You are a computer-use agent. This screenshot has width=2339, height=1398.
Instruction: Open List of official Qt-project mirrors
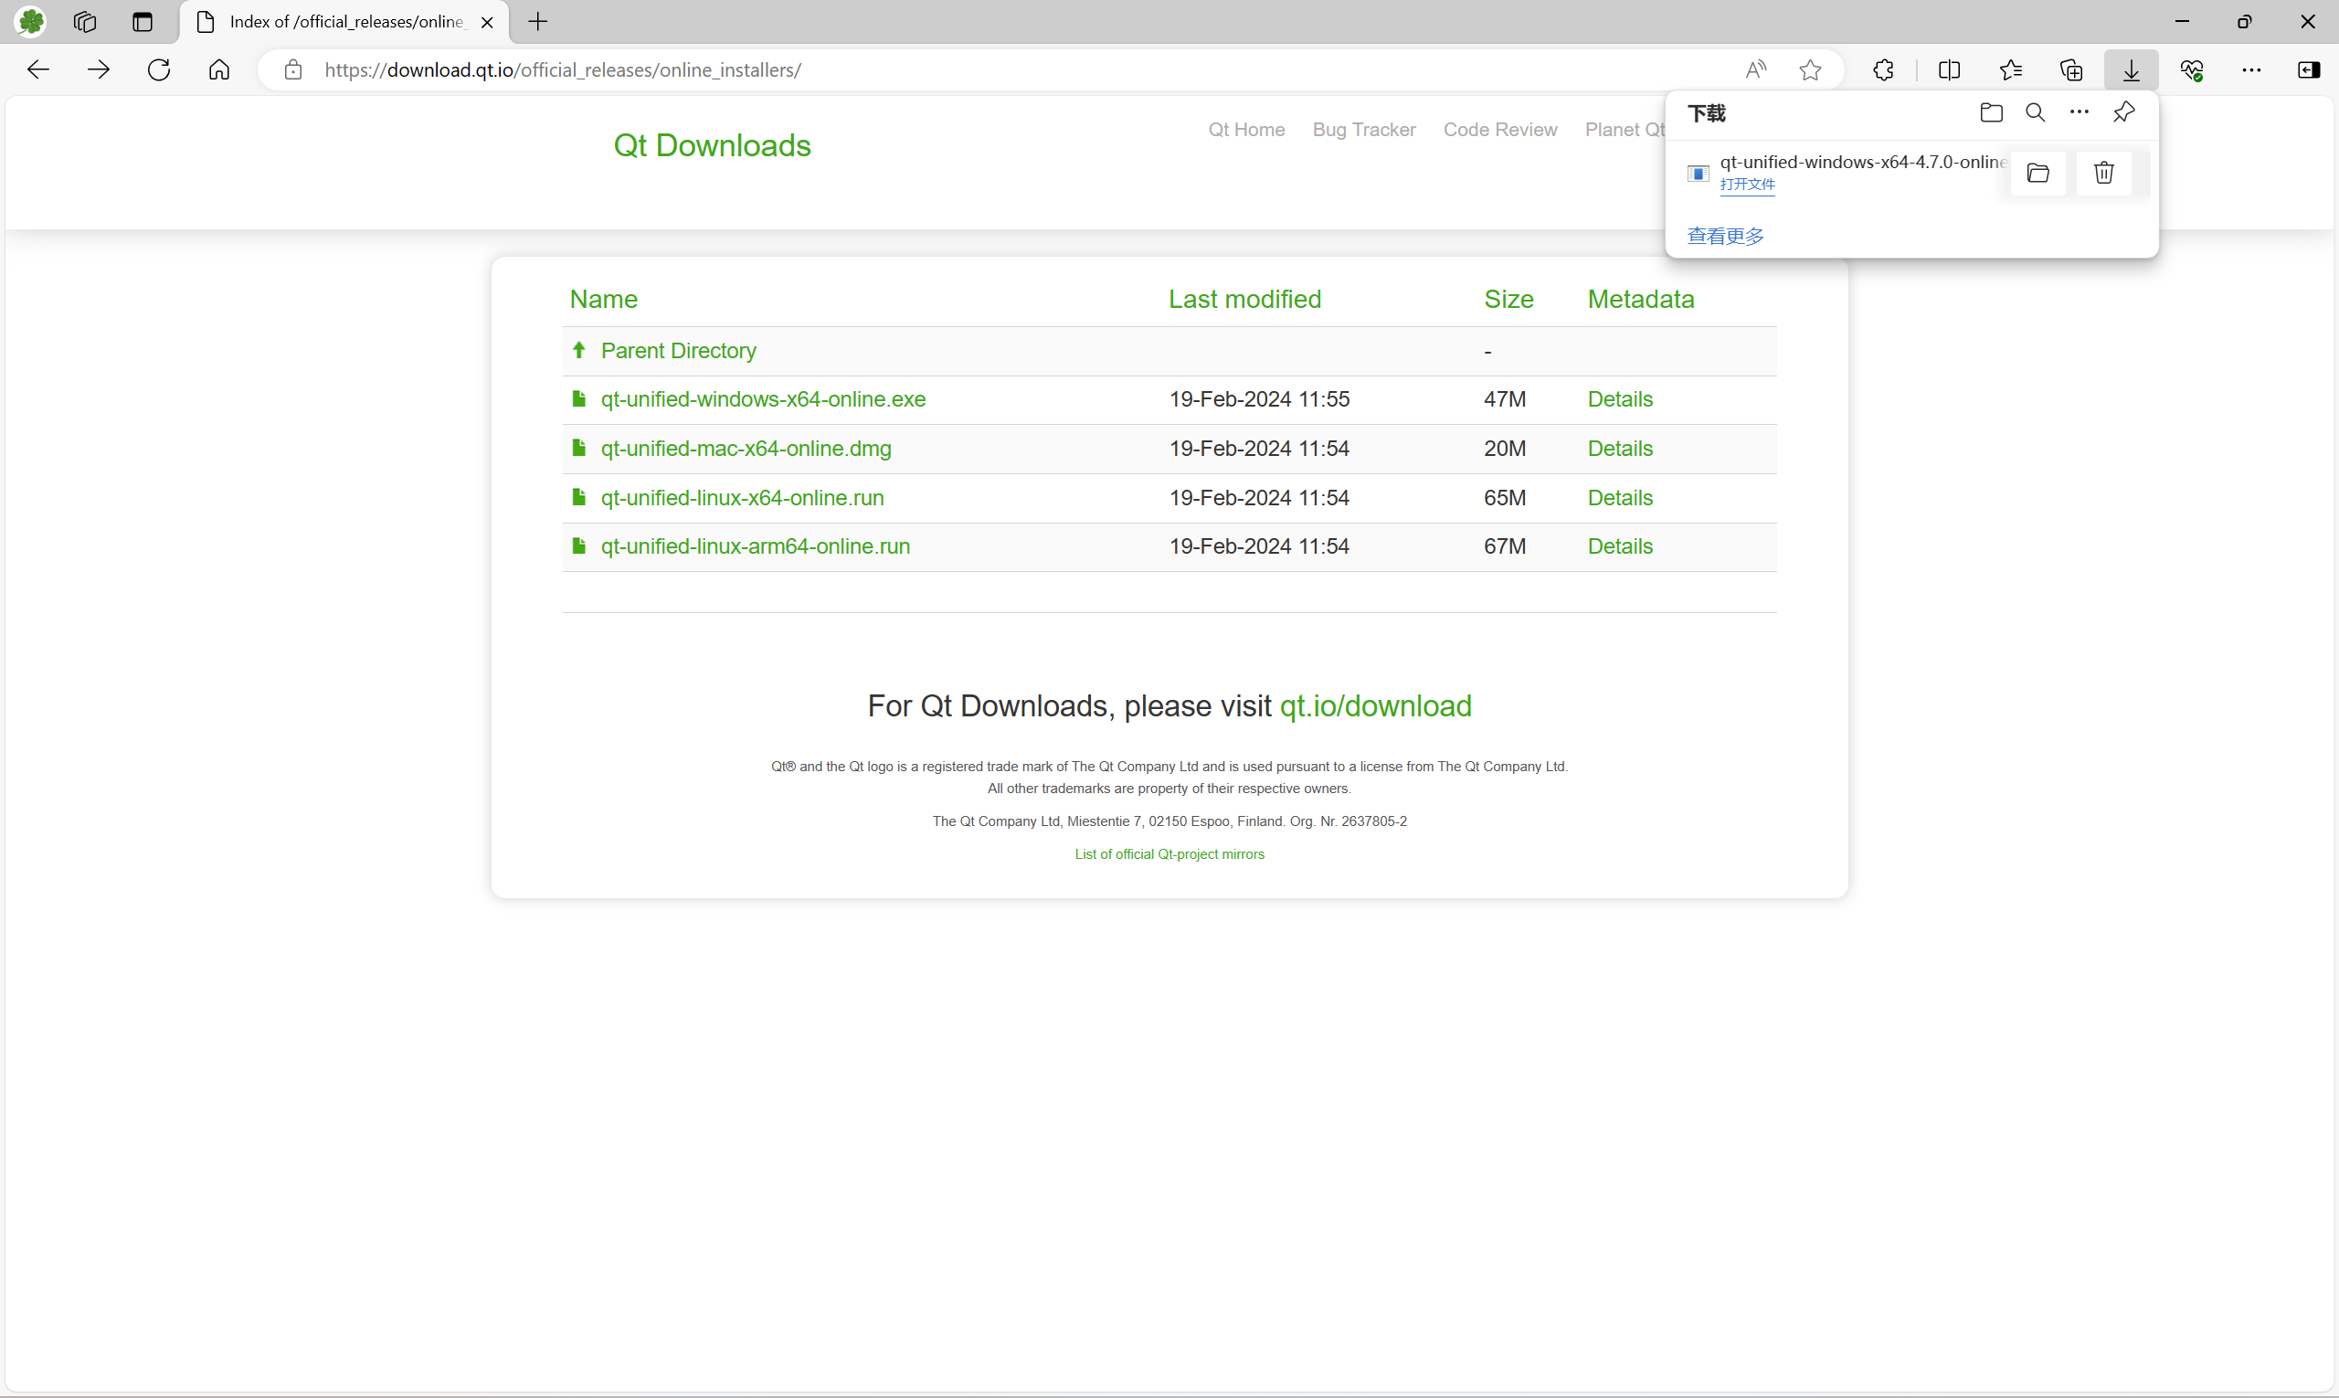(1169, 854)
